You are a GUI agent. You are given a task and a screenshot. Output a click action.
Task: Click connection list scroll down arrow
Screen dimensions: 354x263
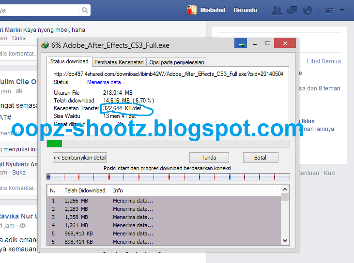285,241
